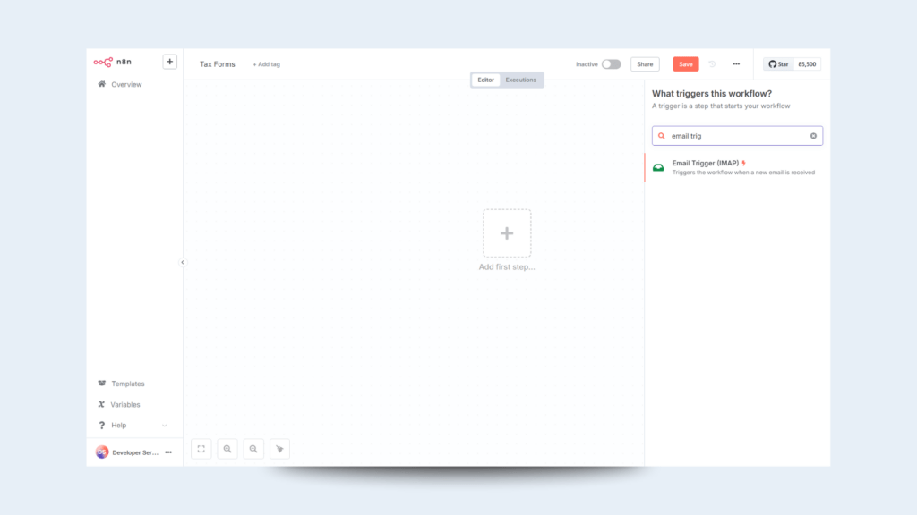Click the red Save button
This screenshot has height=515, width=917.
685,64
